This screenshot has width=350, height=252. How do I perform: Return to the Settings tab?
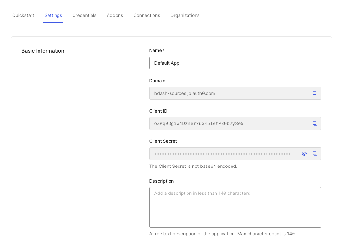pyautogui.click(x=53, y=15)
